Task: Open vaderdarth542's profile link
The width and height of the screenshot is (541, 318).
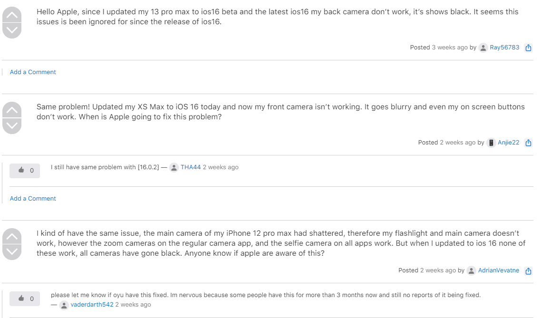Action: click(92, 305)
